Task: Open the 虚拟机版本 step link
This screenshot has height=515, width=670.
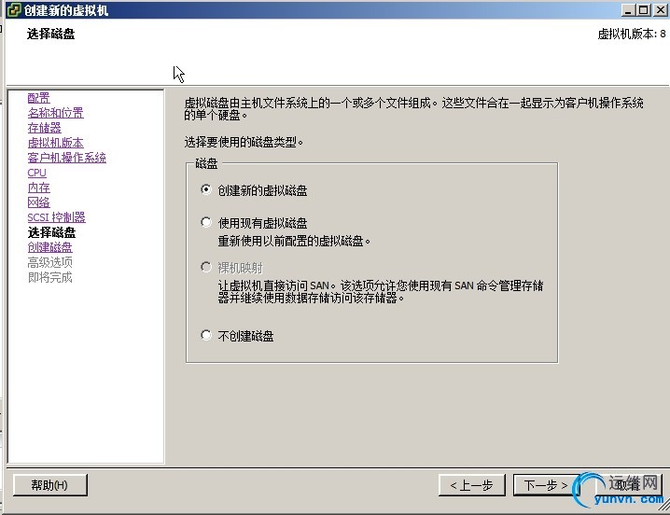Action: [x=56, y=143]
